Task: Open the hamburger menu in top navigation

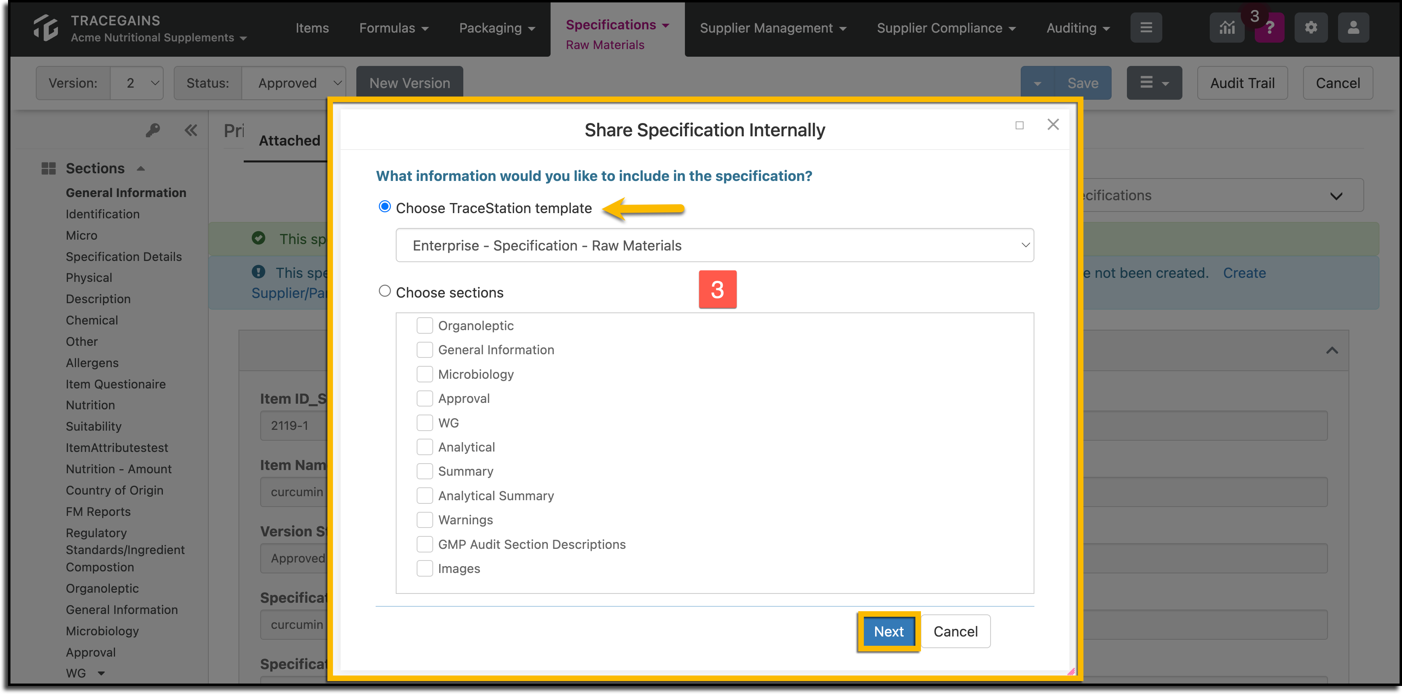Action: tap(1146, 28)
